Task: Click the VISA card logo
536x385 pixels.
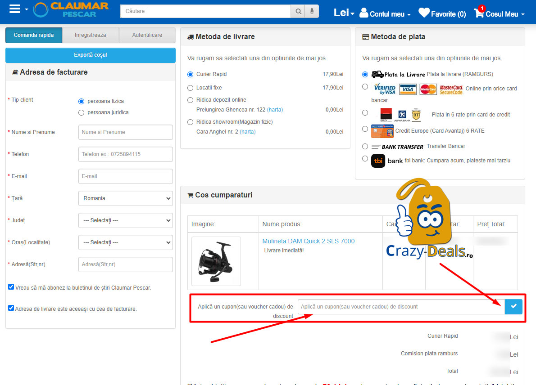Action: point(408,89)
